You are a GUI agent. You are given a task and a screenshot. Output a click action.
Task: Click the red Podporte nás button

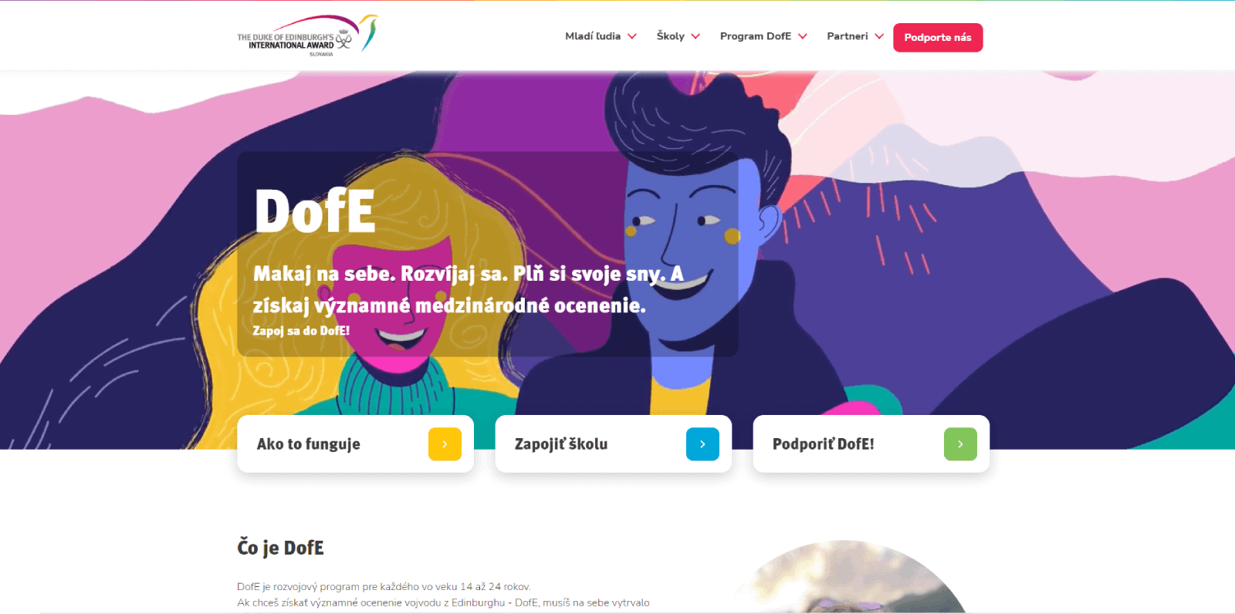tap(938, 38)
